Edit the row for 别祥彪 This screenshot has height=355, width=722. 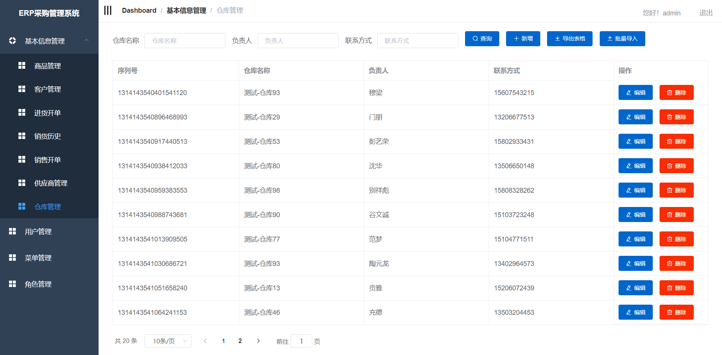[x=635, y=190]
